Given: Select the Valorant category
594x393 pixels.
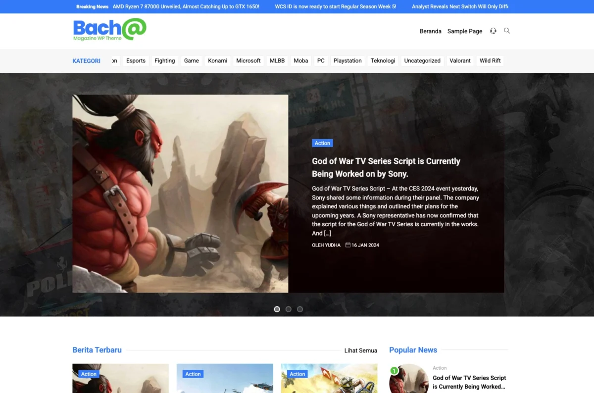Looking at the screenshot, I should (460, 61).
